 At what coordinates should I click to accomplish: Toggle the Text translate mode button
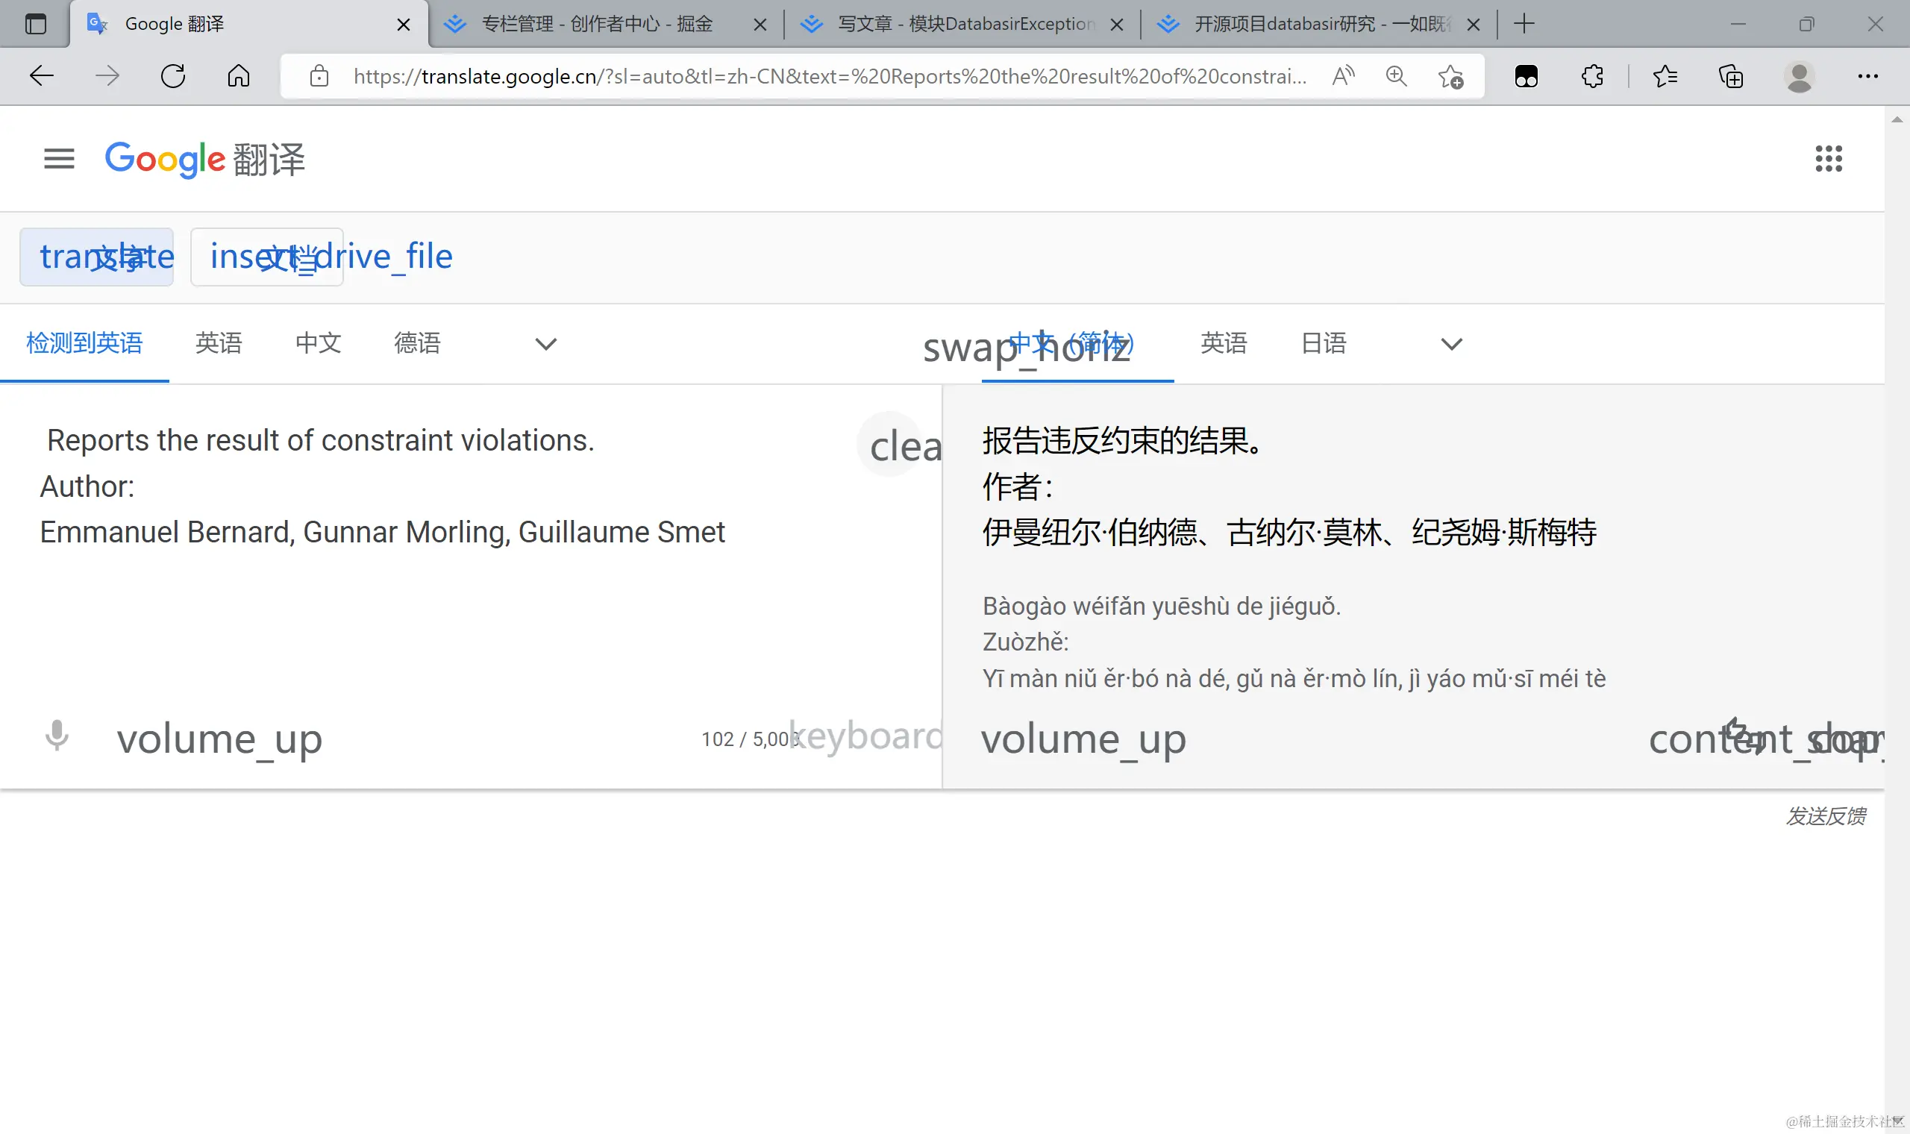pyautogui.click(x=97, y=257)
